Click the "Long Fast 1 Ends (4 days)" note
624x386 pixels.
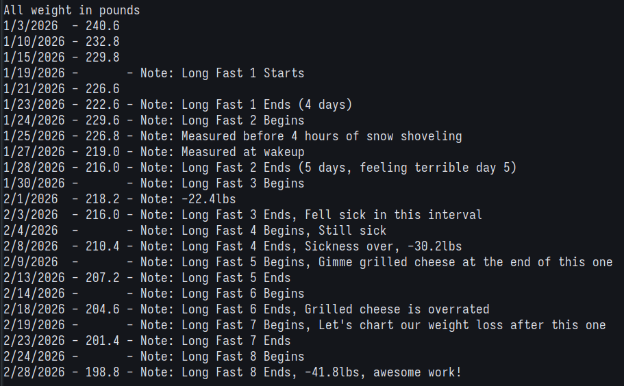[x=266, y=105]
